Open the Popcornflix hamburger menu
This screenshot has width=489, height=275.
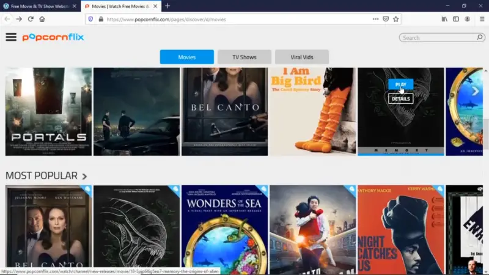click(x=11, y=37)
